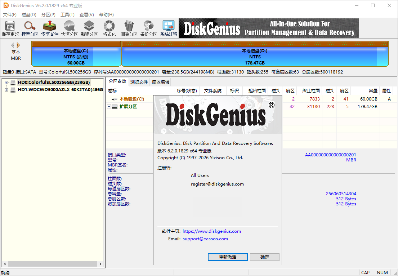Click register@diskgenius.com text in dialog
The width and height of the screenshot is (398, 276).
point(217,184)
